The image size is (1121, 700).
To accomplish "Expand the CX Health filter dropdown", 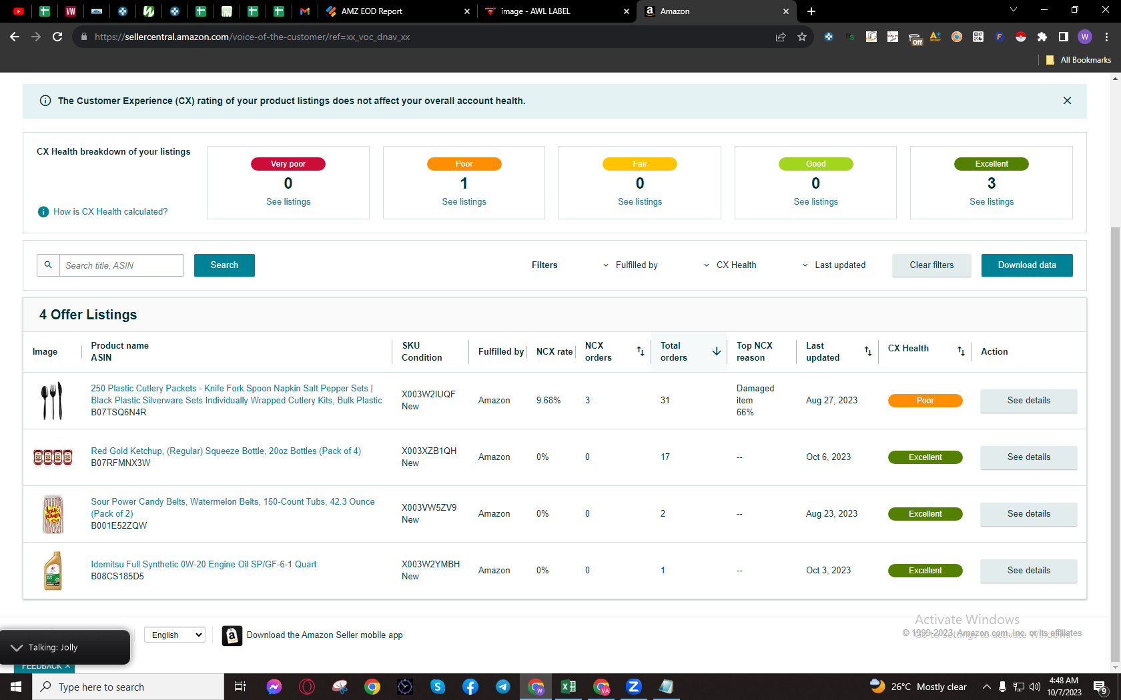I will coord(730,265).
